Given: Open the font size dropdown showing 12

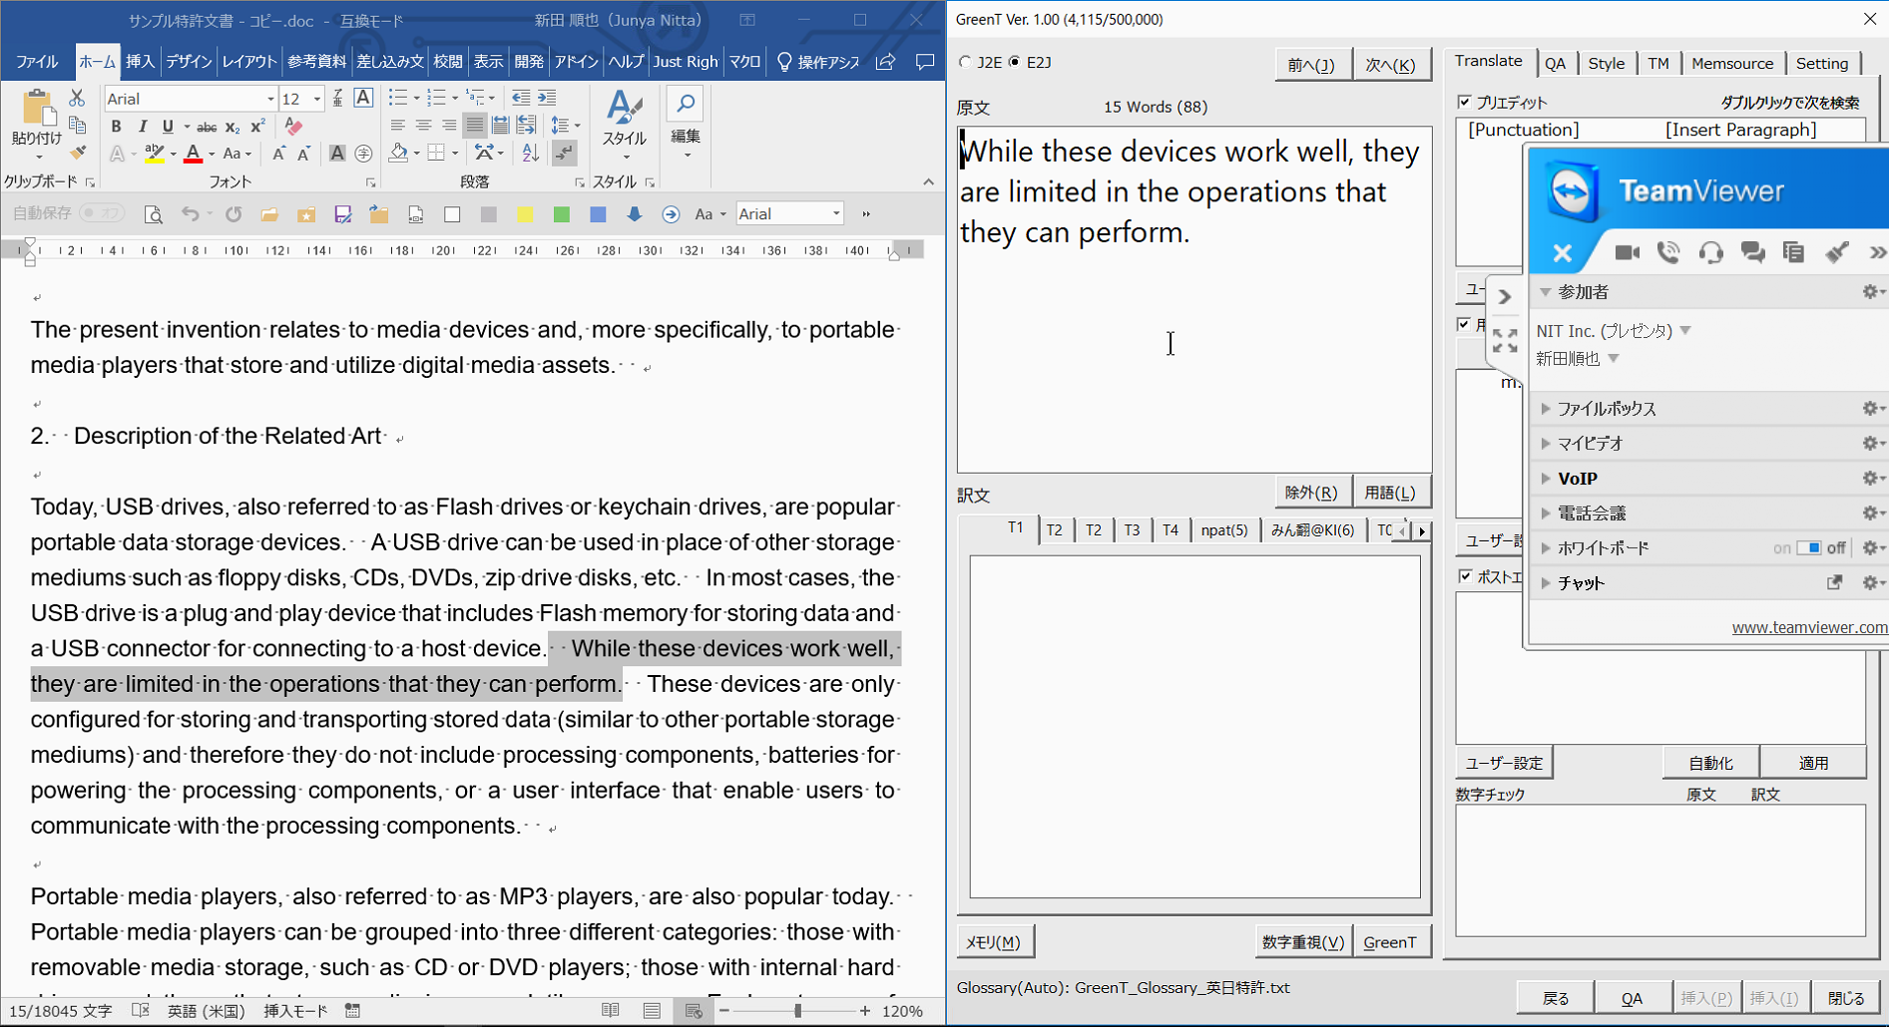Looking at the screenshot, I should coord(317,99).
